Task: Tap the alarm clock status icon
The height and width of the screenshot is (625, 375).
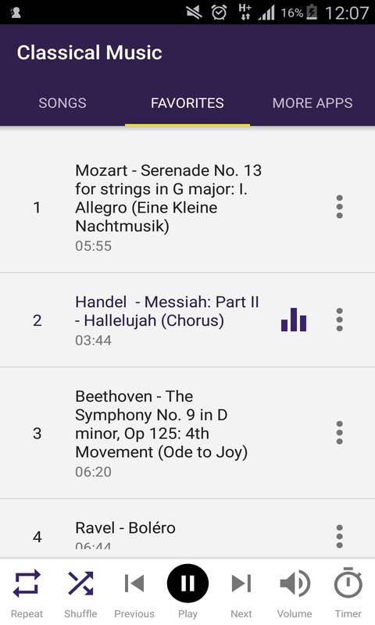Action: click(x=220, y=12)
